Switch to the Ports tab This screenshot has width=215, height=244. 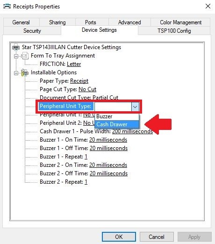click(91, 22)
